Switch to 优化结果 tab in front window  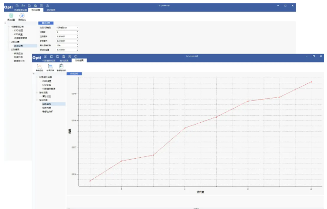(79, 60)
